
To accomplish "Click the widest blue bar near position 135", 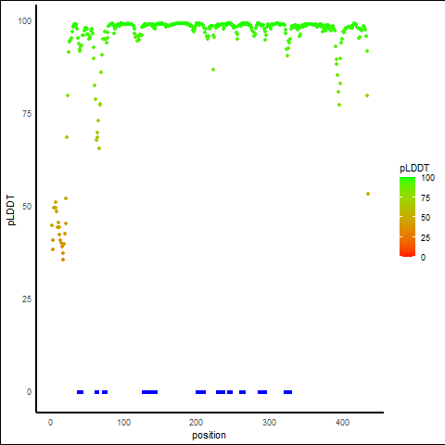I will [149, 392].
